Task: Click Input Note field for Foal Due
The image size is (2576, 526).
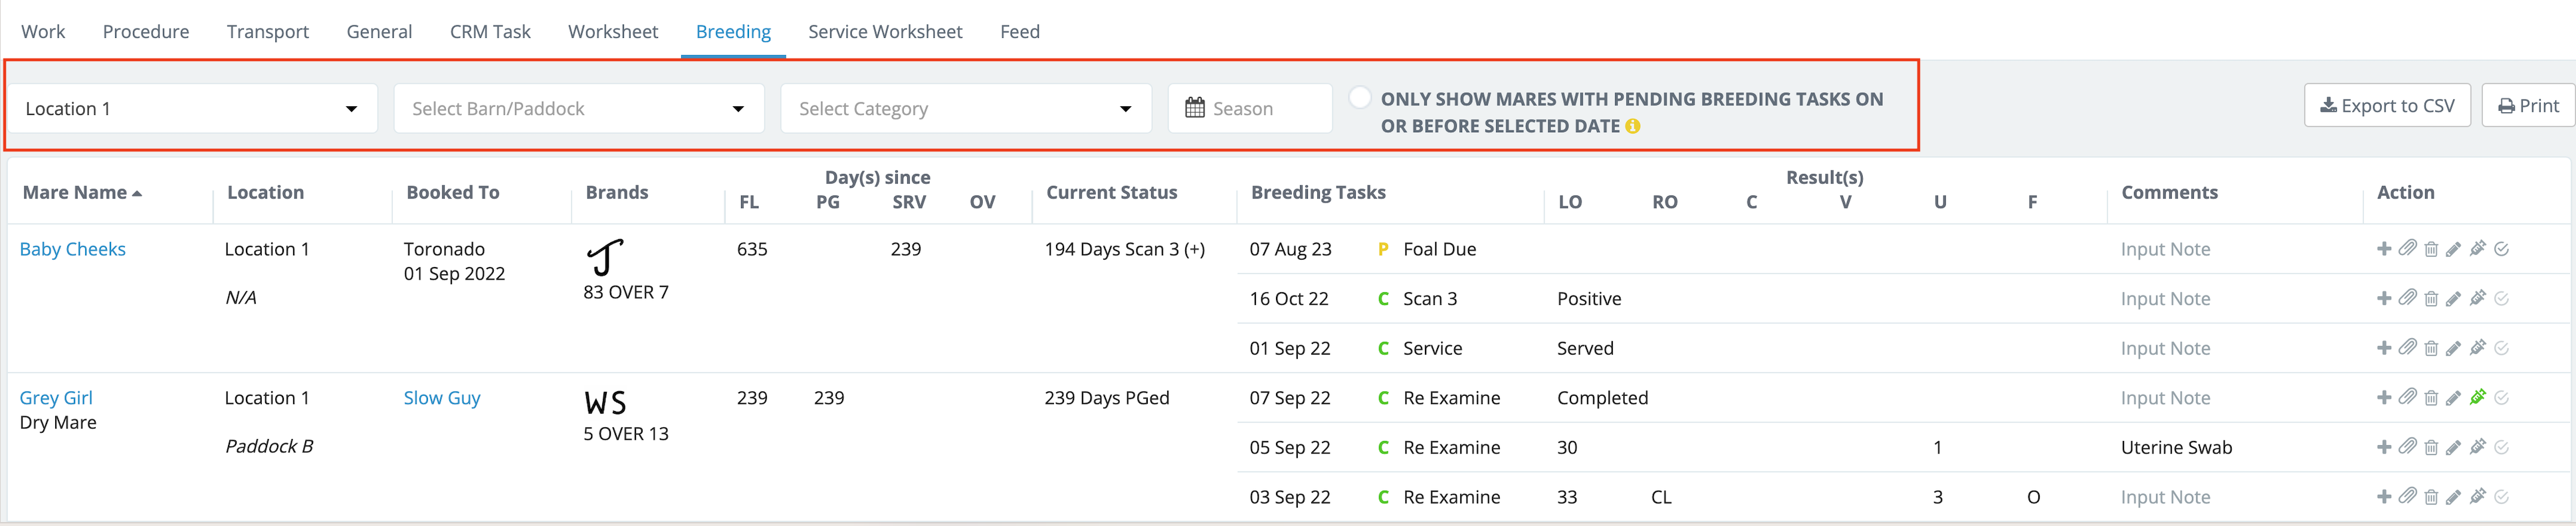Action: click(x=2165, y=249)
